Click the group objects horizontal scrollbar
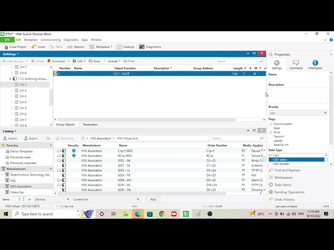This screenshot has height=250, width=334. pyautogui.click(x=146, y=120)
